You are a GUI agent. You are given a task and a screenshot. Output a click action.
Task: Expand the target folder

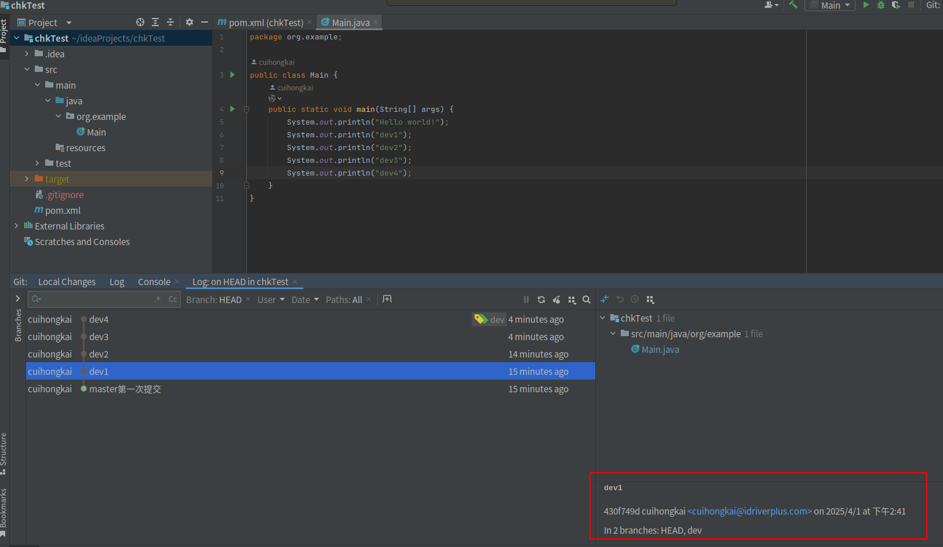pos(27,178)
